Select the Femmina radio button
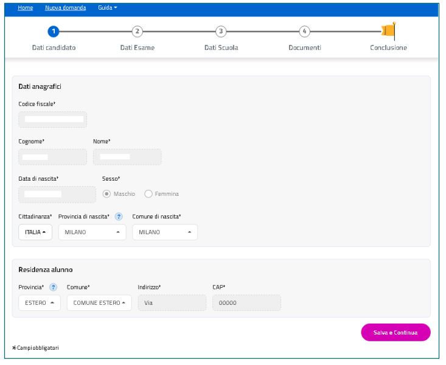Viewport: 446px width, 365px height. point(148,194)
